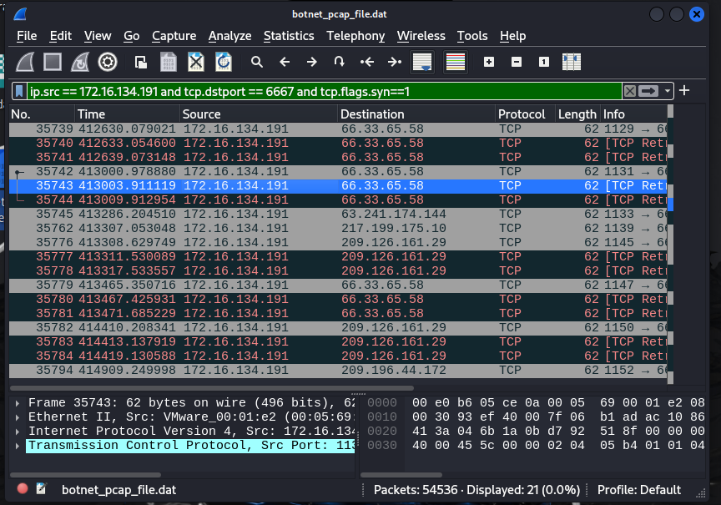This screenshot has height=505, width=721.
Task: Clear the display filter with X button
Action: tap(630, 91)
